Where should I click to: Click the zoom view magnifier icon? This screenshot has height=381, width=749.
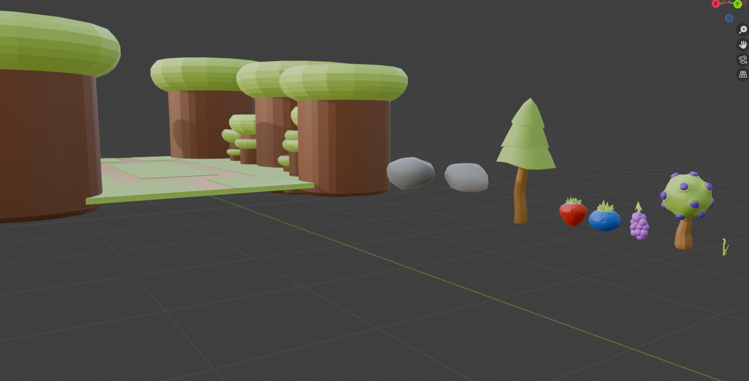[x=743, y=30]
